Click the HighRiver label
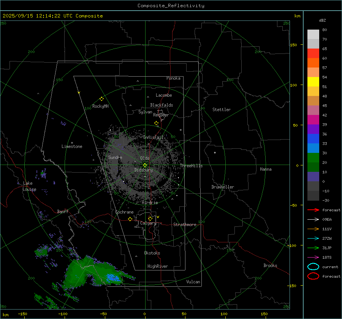 [x=158, y=266]
